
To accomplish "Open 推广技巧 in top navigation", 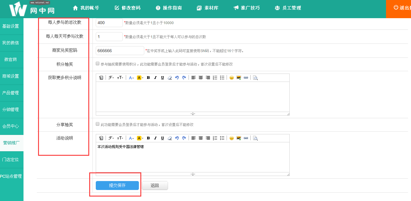I will point(247,8).
